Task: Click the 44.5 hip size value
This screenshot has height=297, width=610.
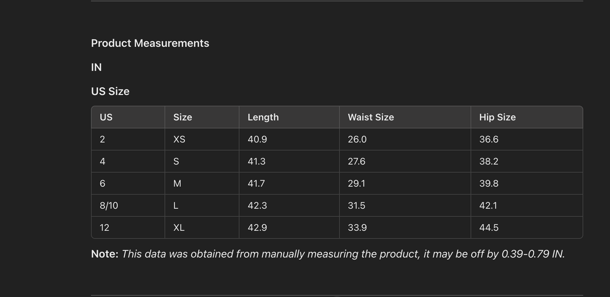Action: [x=489, y=228]
